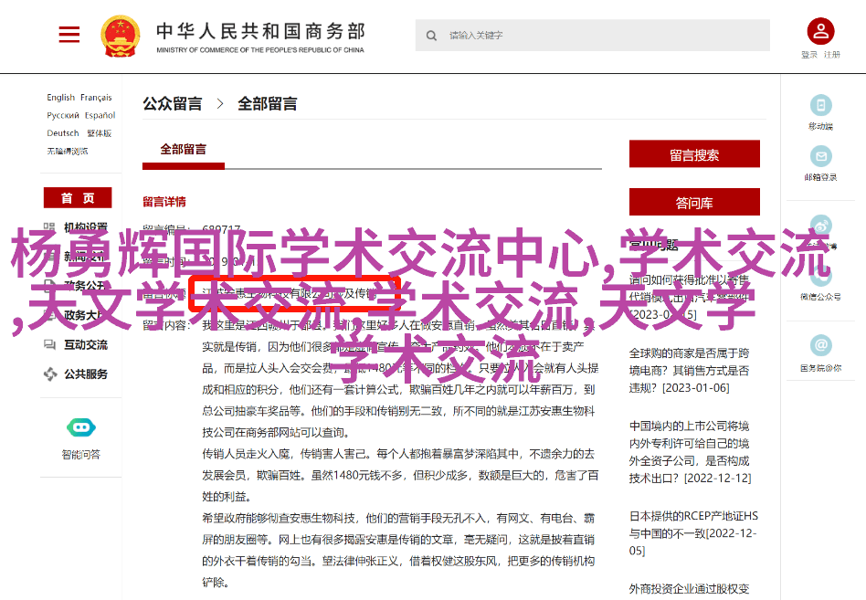Click the red user login avatar
The image size is (866, 600).
click(x=819, y=32)
